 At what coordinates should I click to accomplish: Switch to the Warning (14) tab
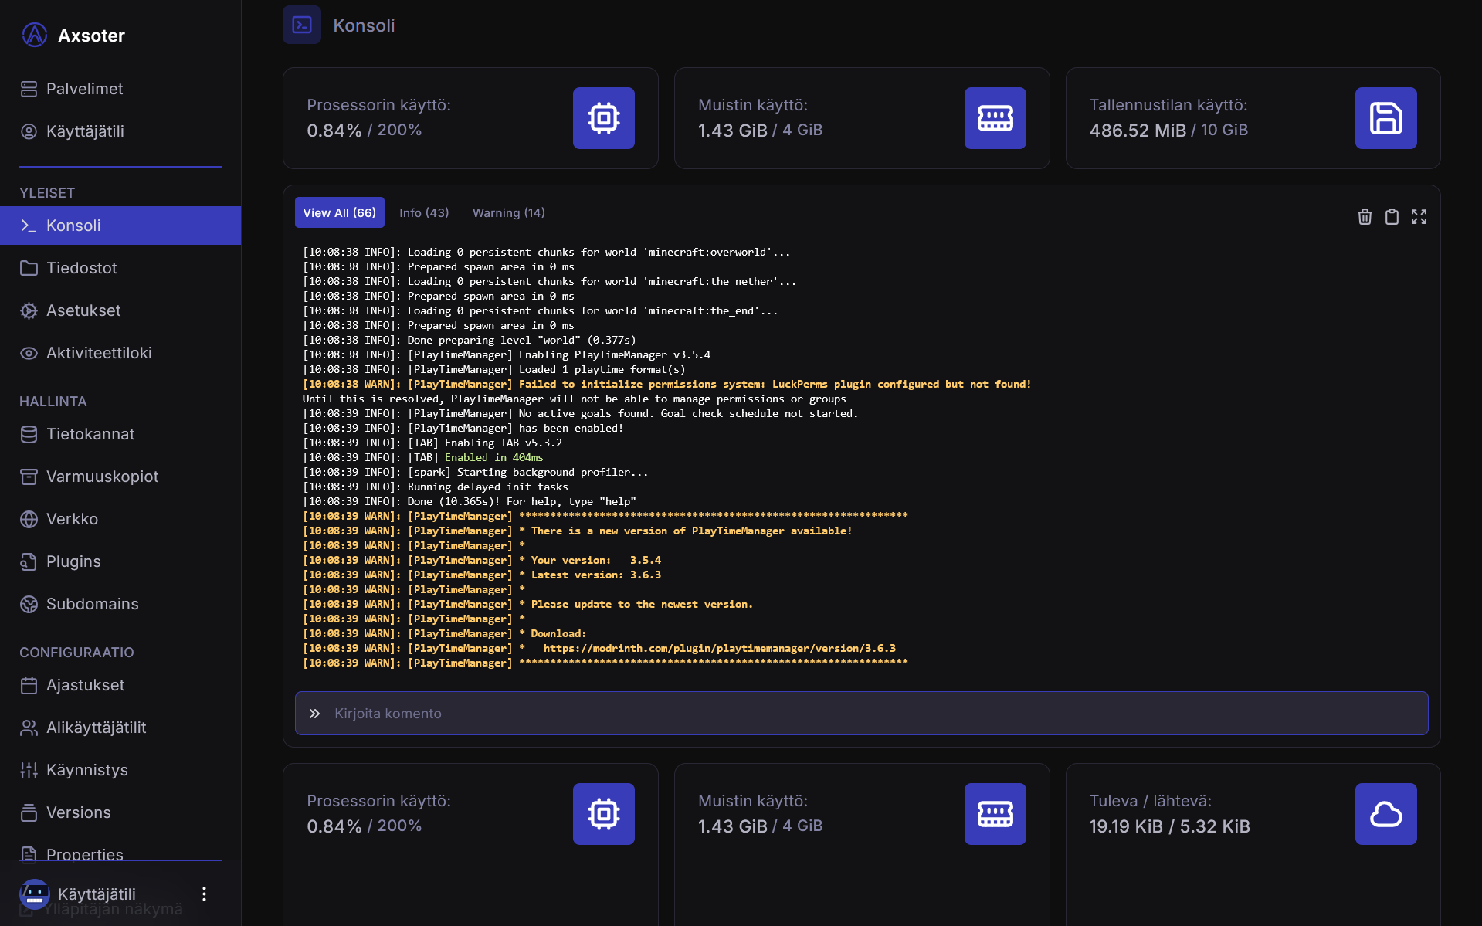(x=508, y=213)
